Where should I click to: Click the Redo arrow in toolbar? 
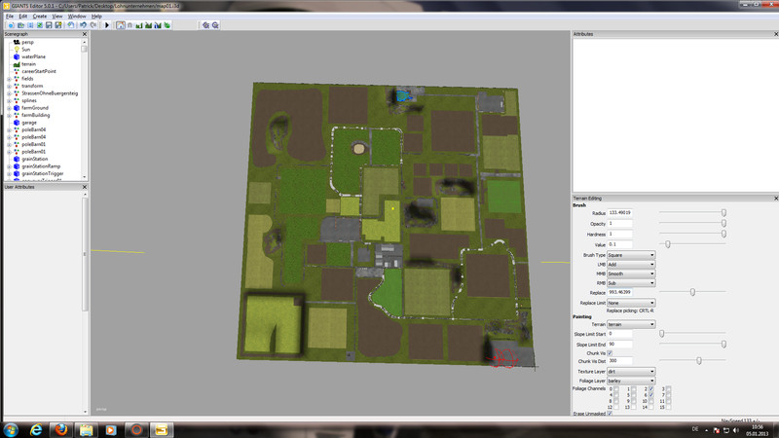(x=93, y=25)
